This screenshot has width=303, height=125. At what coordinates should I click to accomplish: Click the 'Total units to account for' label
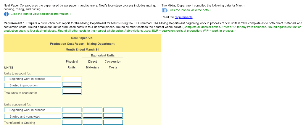(x=21, y=93)
